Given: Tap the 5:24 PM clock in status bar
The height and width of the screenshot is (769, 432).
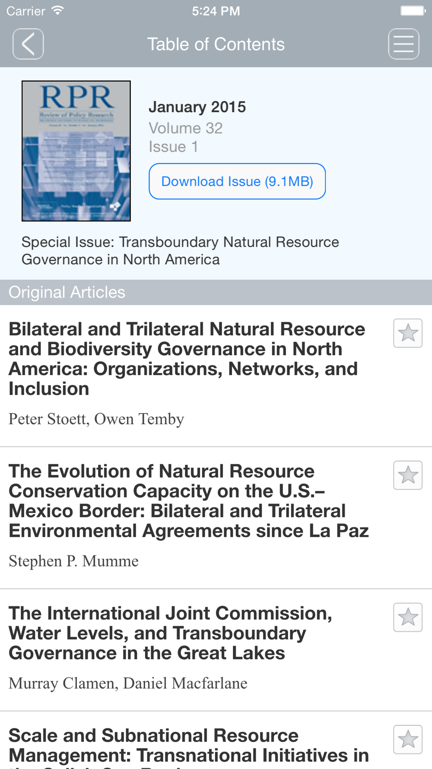Looking at the screenshot, I should coord(216,11).
